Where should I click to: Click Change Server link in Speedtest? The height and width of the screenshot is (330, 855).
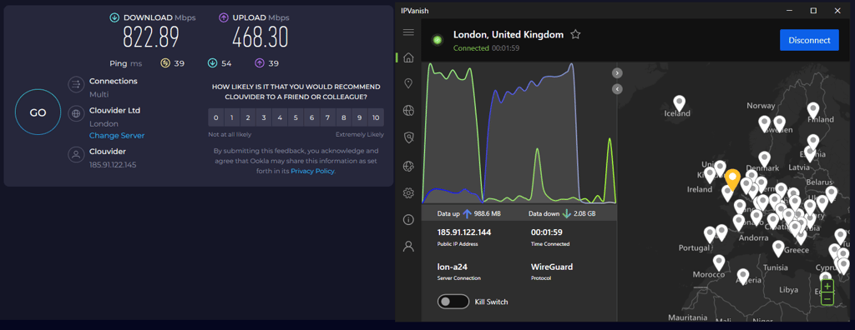click(x=117, y=136)
